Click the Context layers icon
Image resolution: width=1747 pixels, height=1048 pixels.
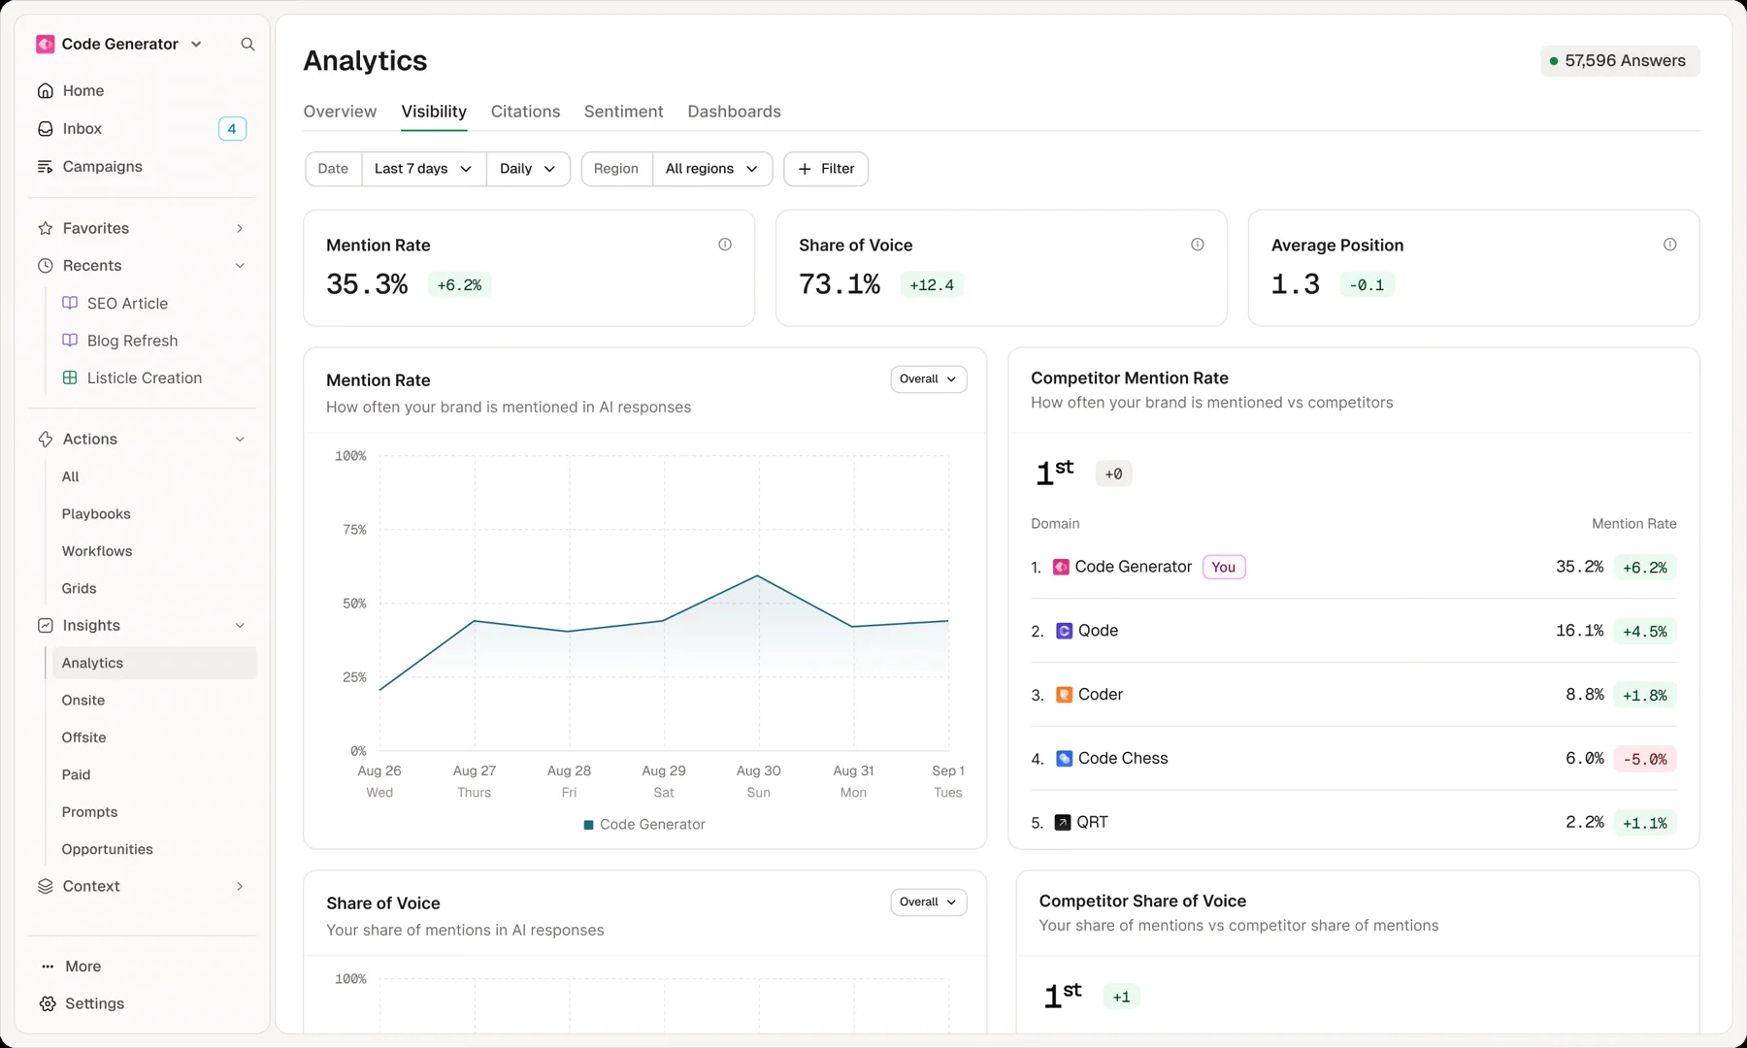(46, 886)
